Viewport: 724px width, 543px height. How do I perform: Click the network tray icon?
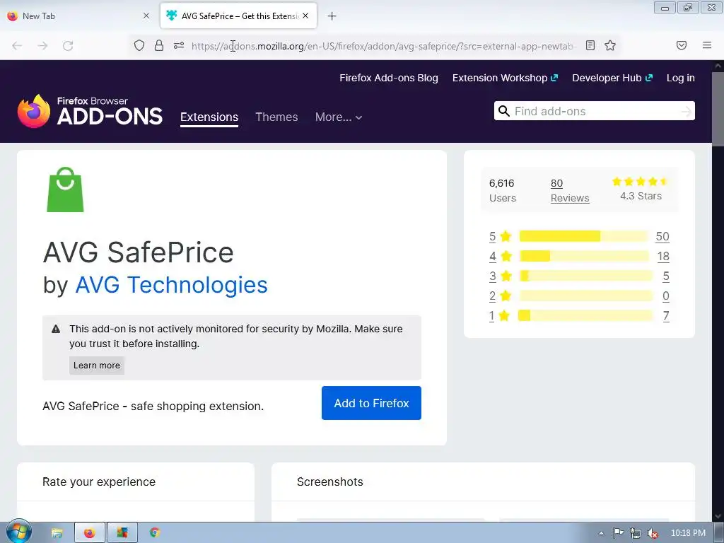(636, 533)
